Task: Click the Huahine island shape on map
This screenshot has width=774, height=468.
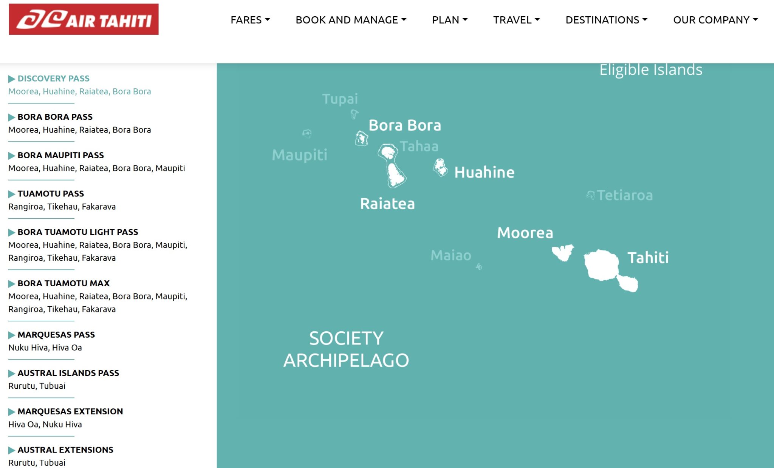Action: pos(440,167)
